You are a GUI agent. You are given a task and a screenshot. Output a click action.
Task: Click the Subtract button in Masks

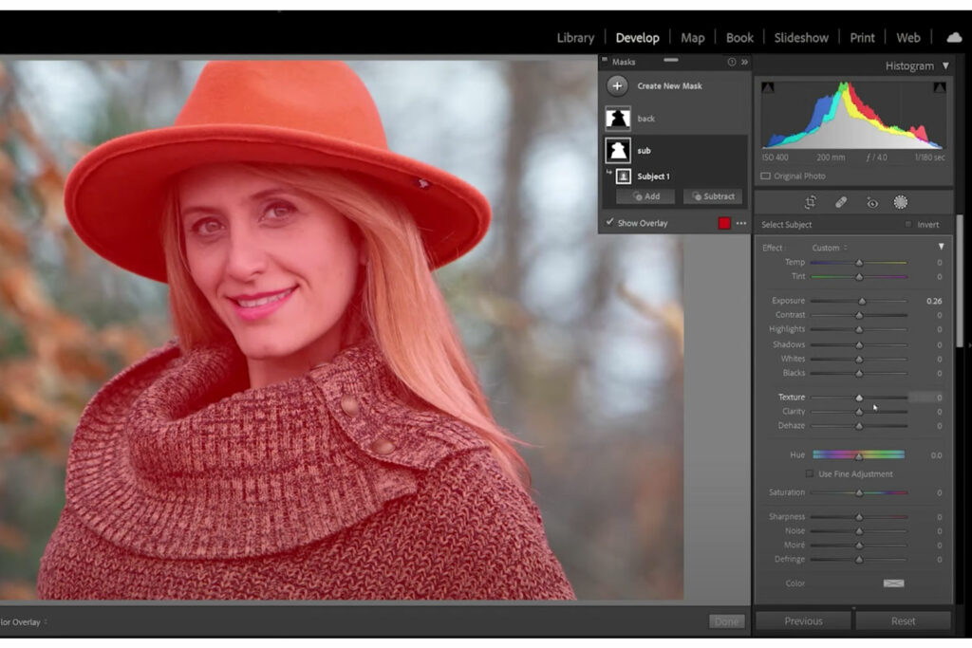point(713,196)
